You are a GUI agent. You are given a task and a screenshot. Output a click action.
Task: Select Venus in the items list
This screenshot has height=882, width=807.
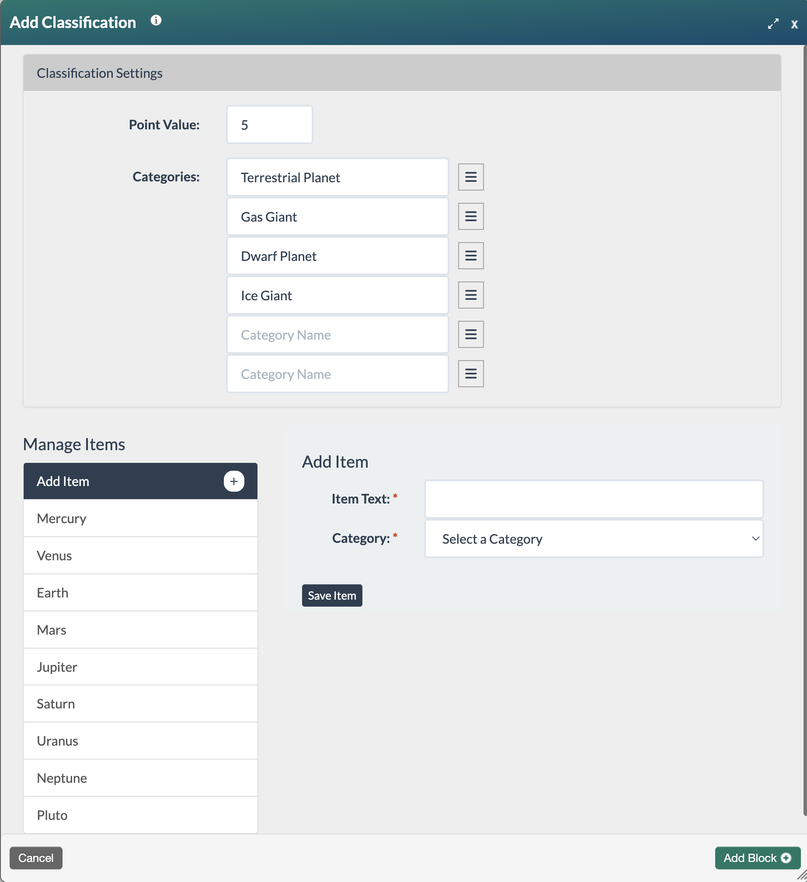pos(140,556)
